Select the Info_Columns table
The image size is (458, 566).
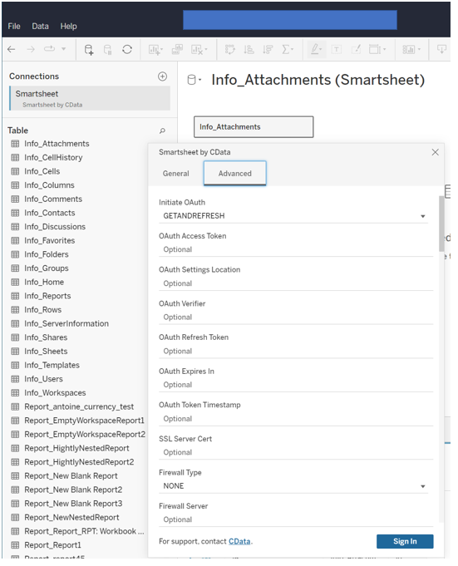pos(49,185)
